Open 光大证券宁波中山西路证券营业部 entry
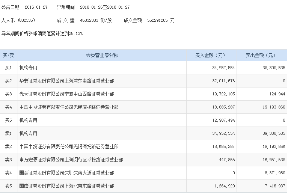This screenshot has height=193, width=288. (66, 94)
